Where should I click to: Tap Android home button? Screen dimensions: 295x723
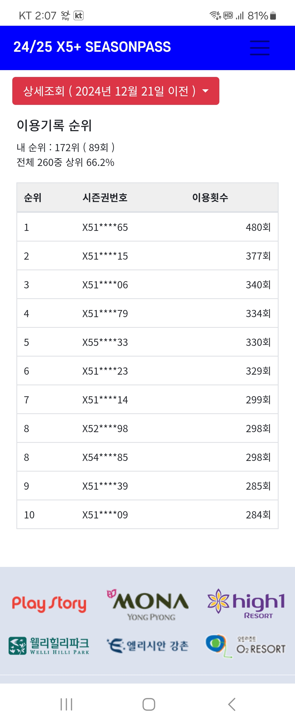149,704
